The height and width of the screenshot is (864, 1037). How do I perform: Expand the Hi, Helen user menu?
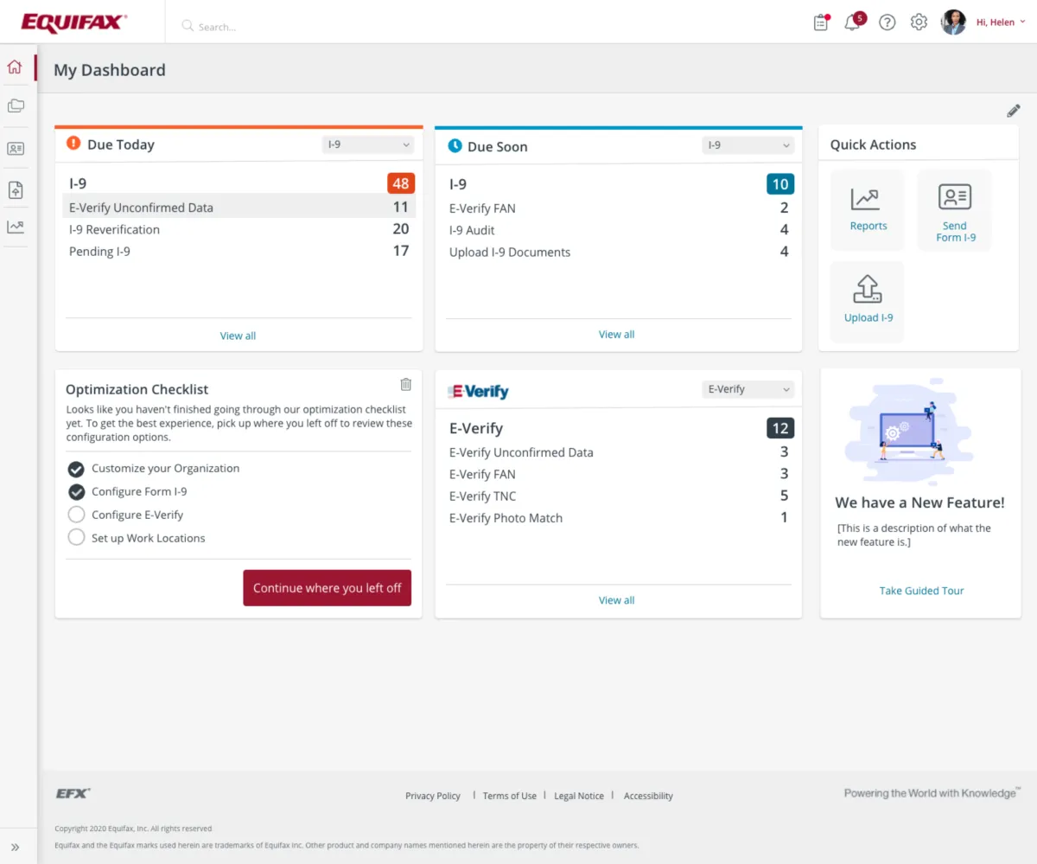[1001, 22]
